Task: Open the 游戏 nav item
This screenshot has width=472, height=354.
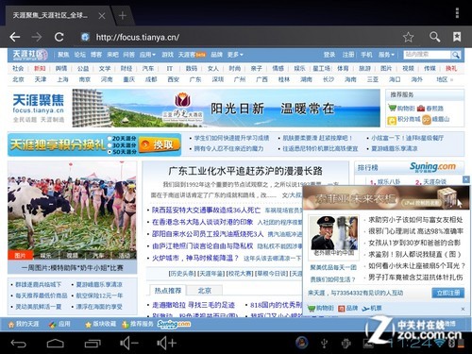Action: click(x=168, y=55)
